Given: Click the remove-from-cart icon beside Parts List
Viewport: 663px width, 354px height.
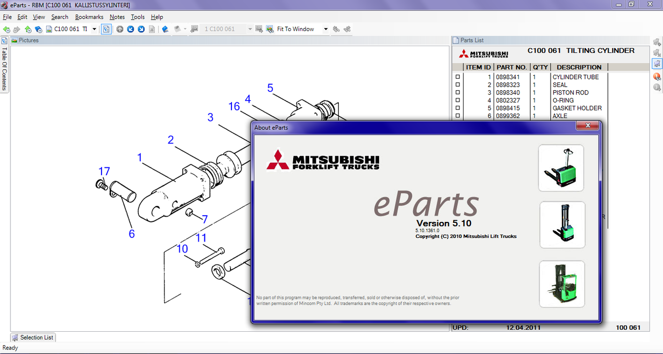Looking at the screenshot, I should click(x=657, y=53).
